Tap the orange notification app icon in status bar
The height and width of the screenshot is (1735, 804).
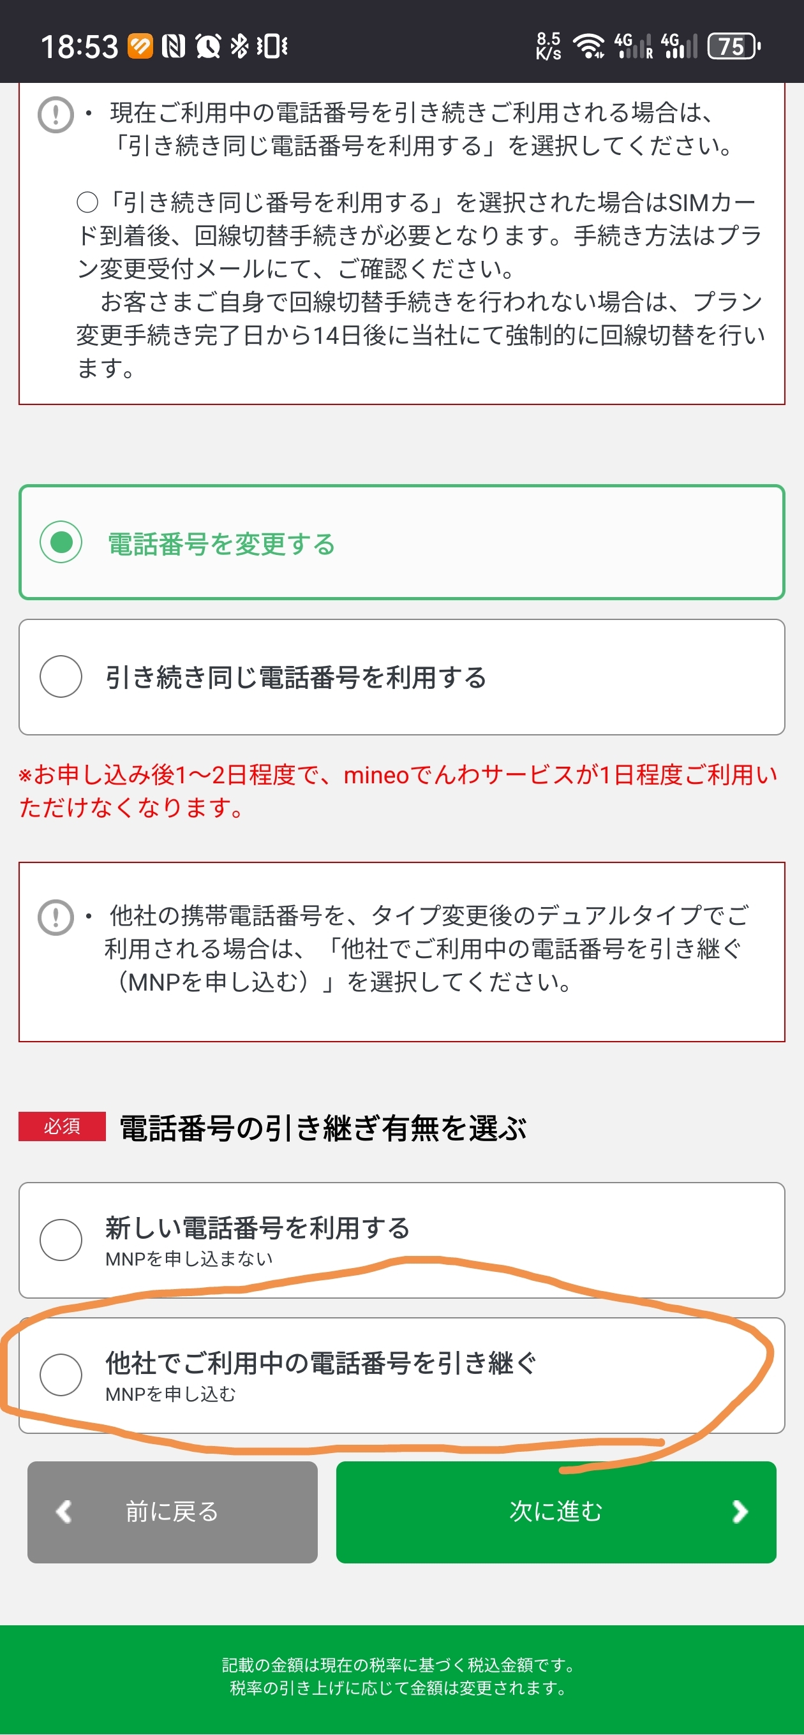pos(140,46)
